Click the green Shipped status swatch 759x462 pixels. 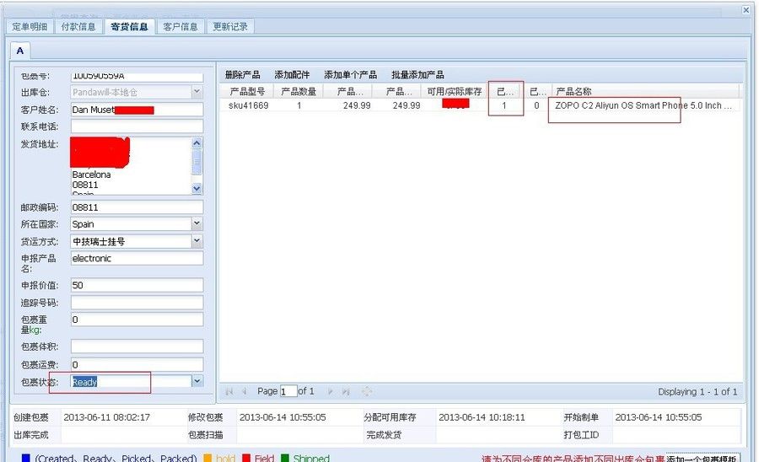point(285,458)
